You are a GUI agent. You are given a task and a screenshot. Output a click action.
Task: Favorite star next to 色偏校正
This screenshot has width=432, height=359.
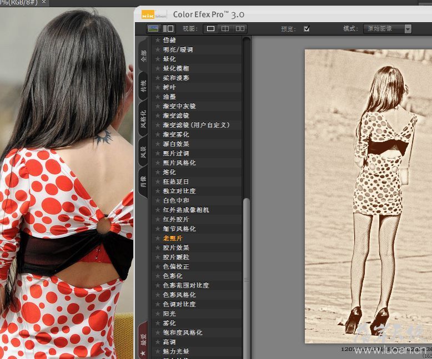click(158, 266)
